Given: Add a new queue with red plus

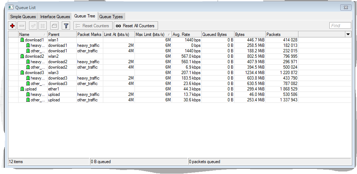Looking at the screenshot, I should point(12,26).
